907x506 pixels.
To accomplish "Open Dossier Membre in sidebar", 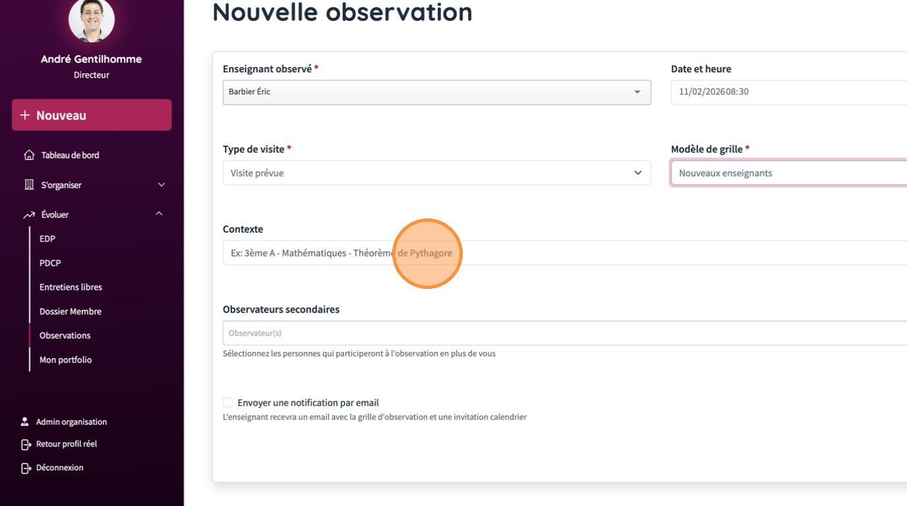I will click(x=71, y=311).
